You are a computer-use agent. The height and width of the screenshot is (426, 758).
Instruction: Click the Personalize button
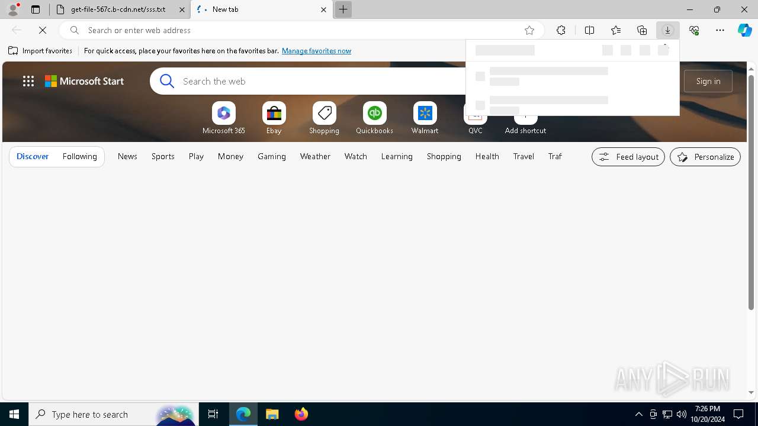point(705,157)
